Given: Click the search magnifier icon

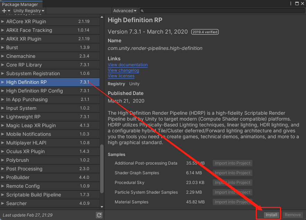Looking at the screenshot, I should 142,11.
